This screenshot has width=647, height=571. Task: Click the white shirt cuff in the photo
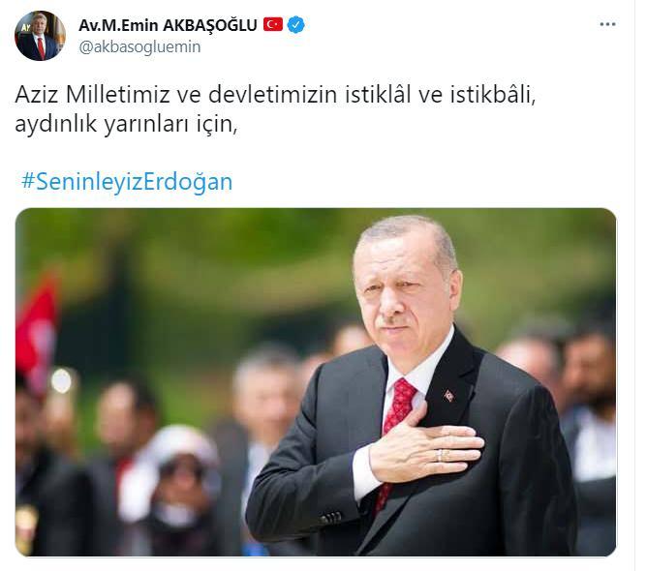[363, 472]
